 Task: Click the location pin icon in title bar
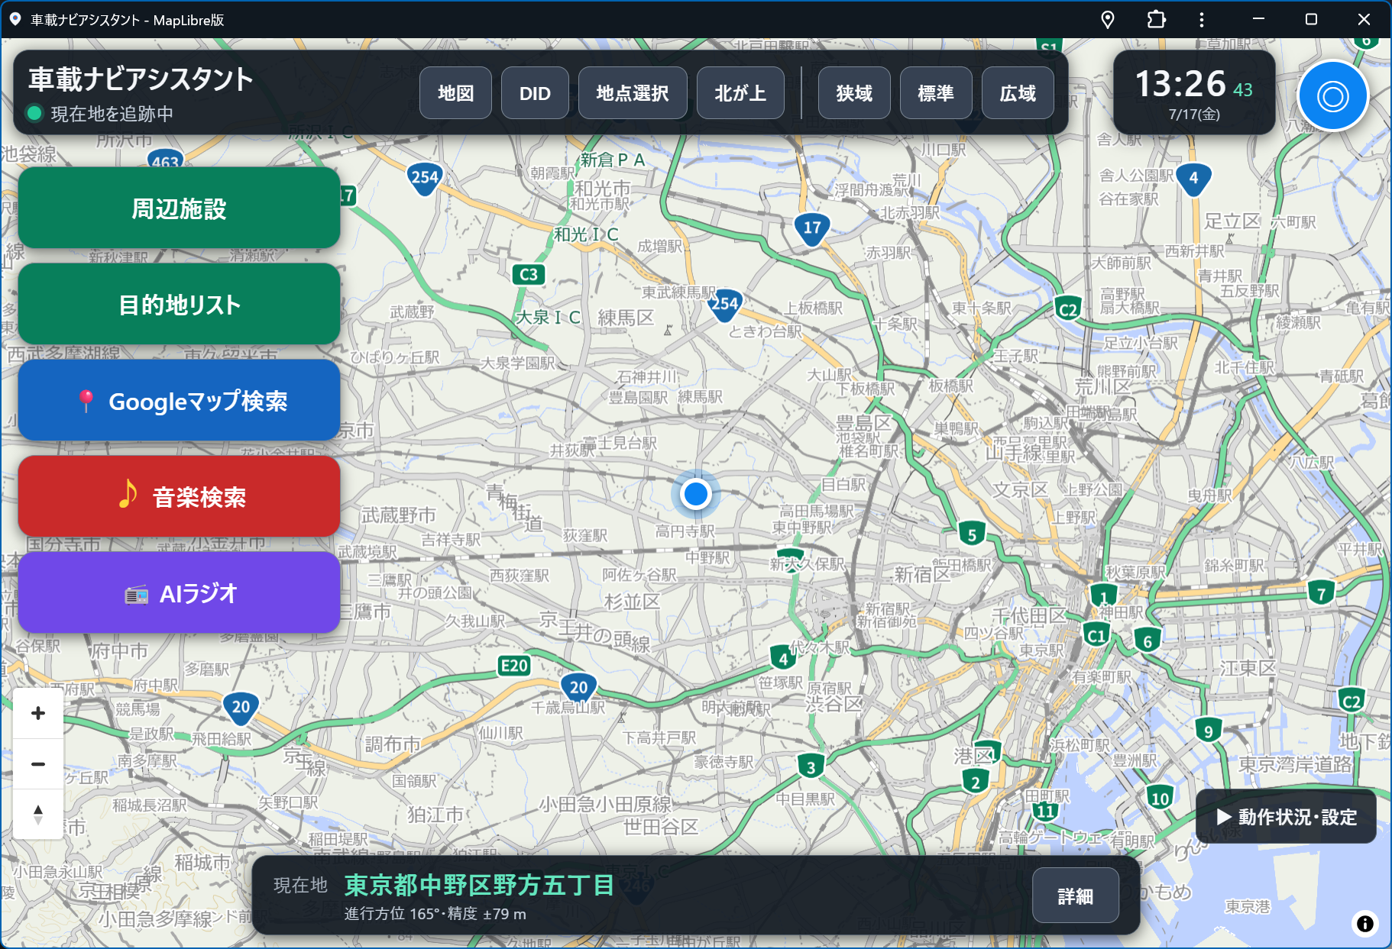pyautogui.click(x=1108, y=20)
